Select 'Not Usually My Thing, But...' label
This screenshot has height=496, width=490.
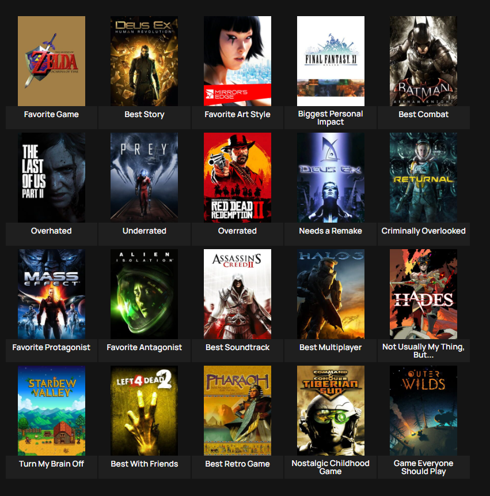[423, 351]
